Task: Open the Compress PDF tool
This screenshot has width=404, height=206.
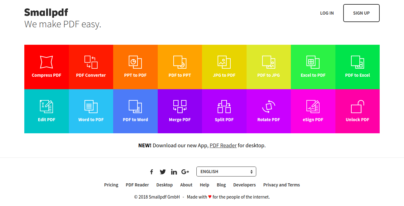Action: point(46,67)
